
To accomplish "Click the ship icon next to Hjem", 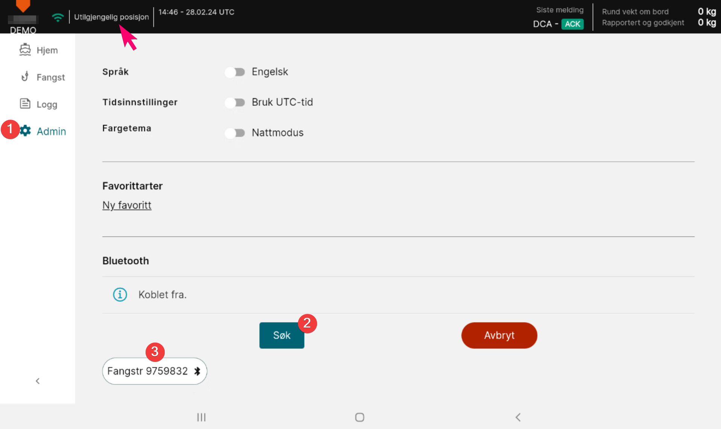I will 25,50.
